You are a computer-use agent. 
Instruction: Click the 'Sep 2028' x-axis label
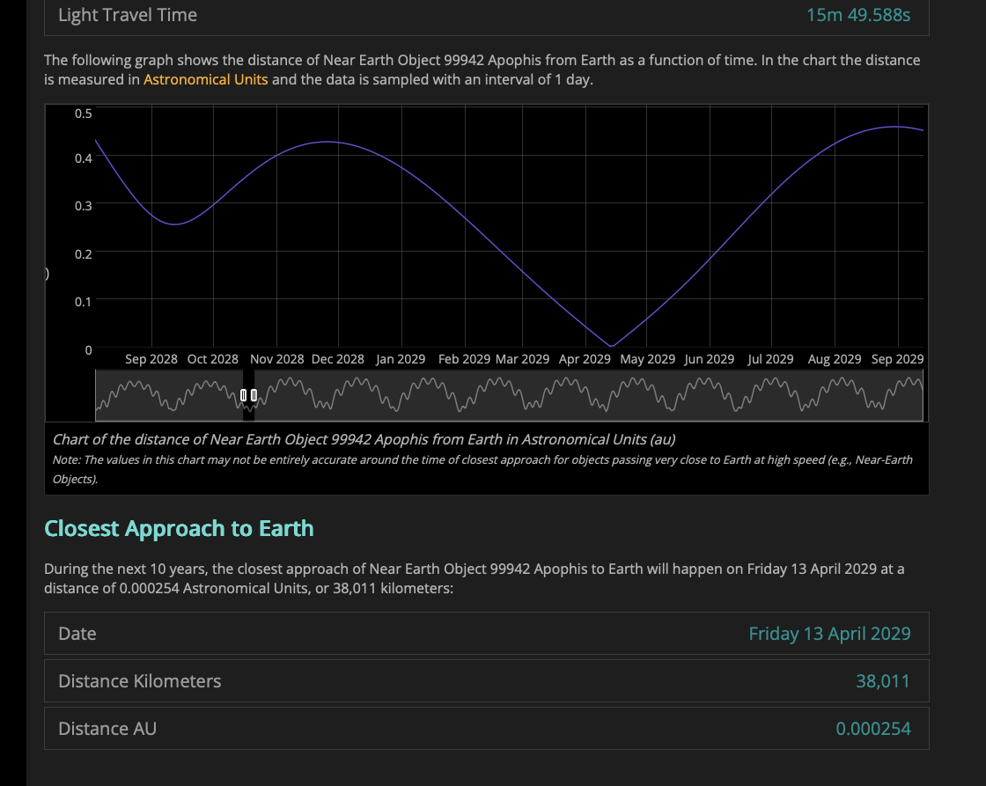tap(151, 359)
